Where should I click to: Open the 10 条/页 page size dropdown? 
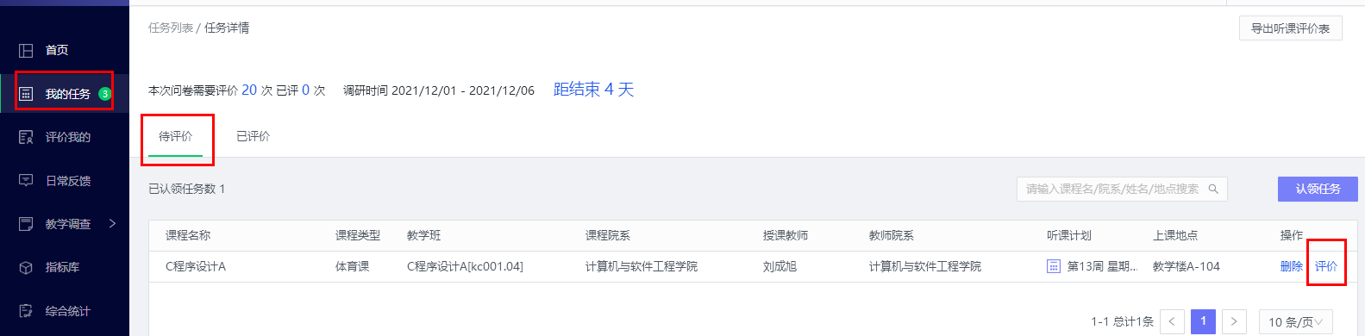(x=1295, y=322)
